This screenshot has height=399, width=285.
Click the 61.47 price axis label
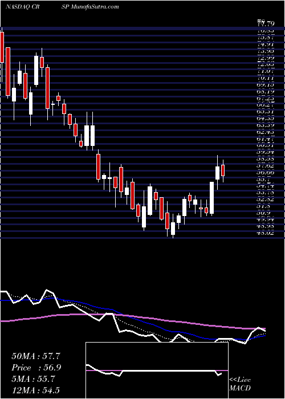click(x=266, y=139)
